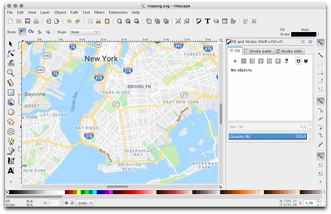
Task: Set fill to no paint (X)
Action: [235, 61]
